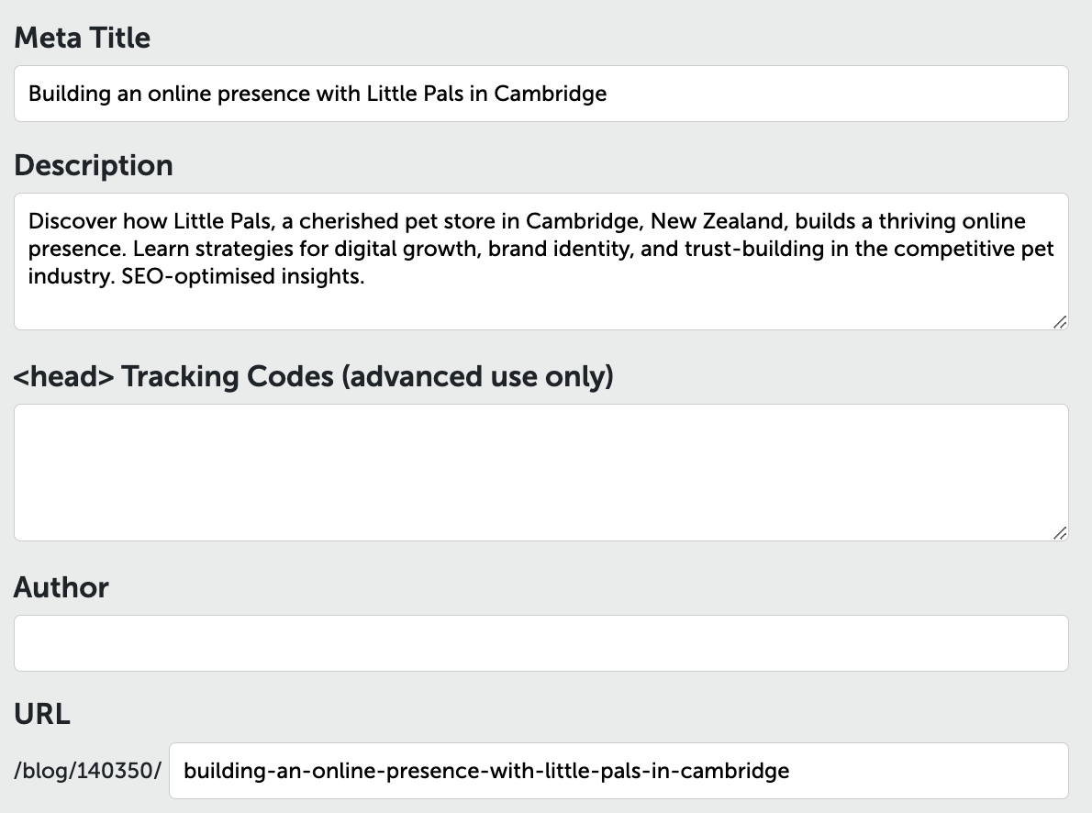Place cursor on 'SEO-optimised insights' in Description
Screen dimensions: 1092x813
243,276
